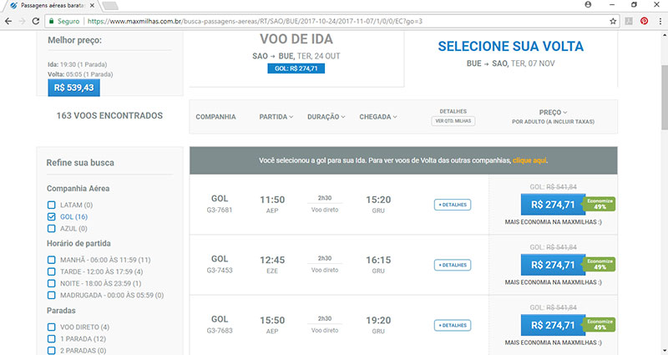Click the 'clique aqui' link in the banner
This screenshot has width=668, height=355.
pyautogui.click(x=529, y=160)
